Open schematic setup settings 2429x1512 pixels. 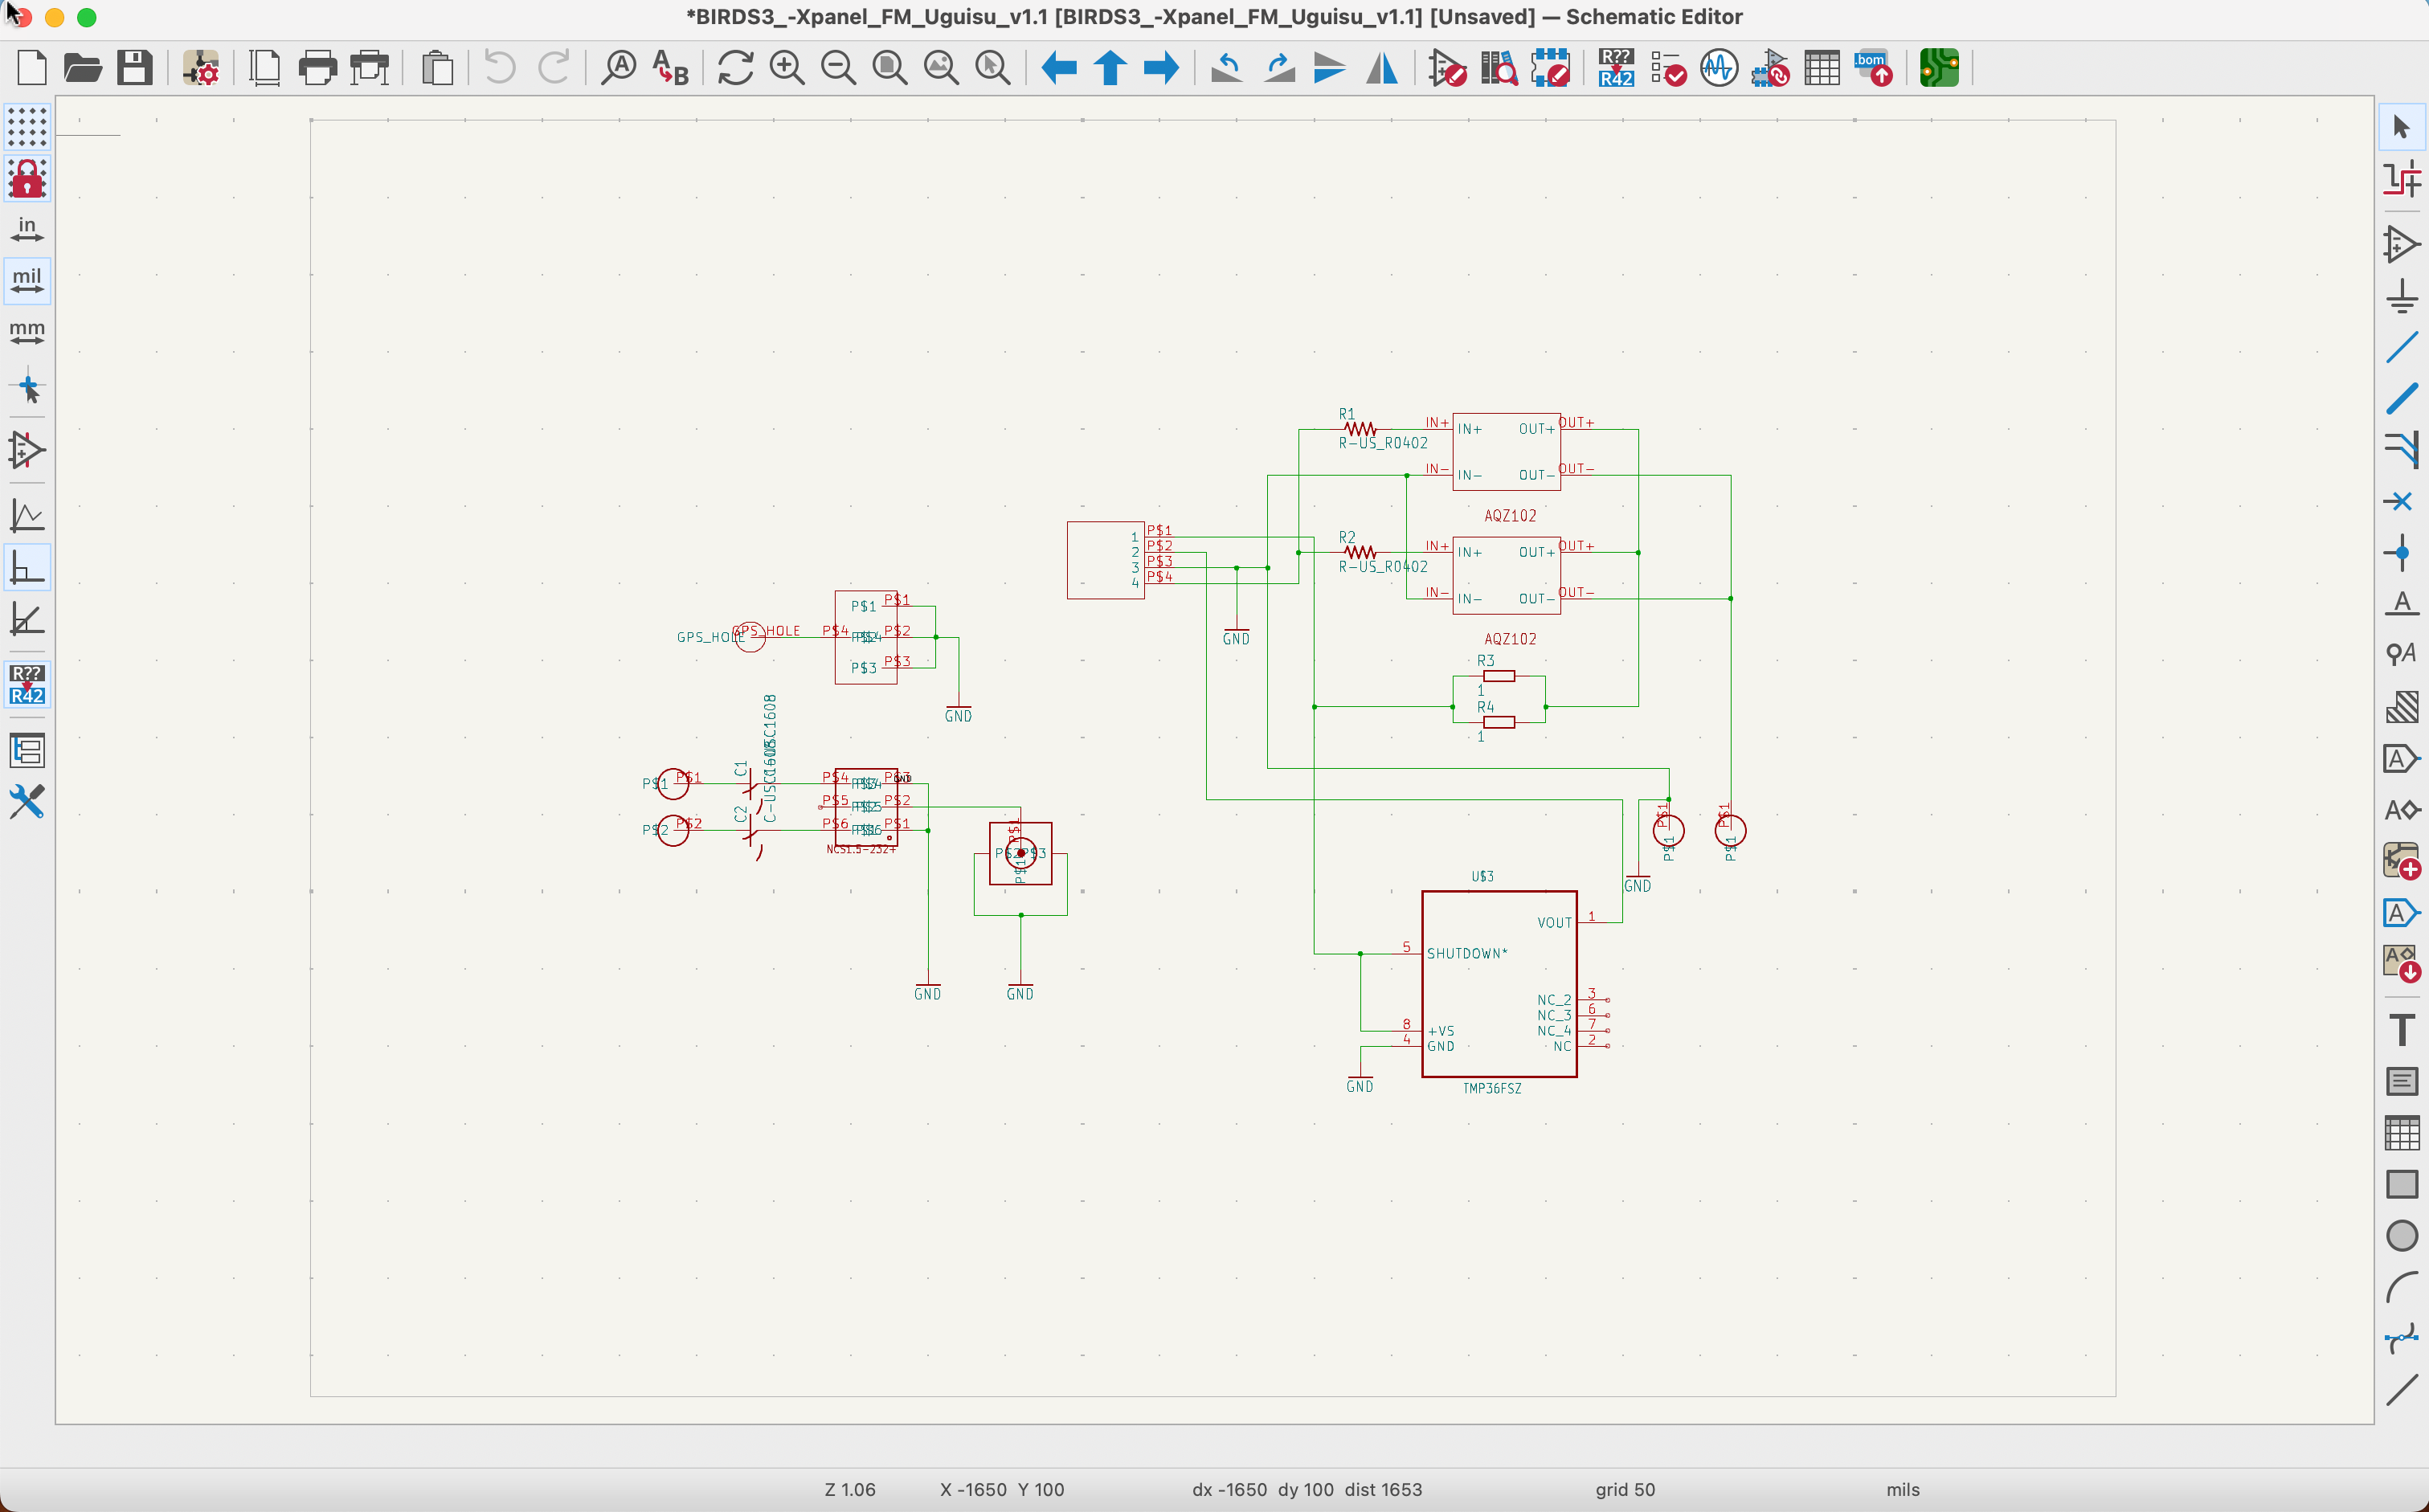pyautogui.click(x=201, y=68)
